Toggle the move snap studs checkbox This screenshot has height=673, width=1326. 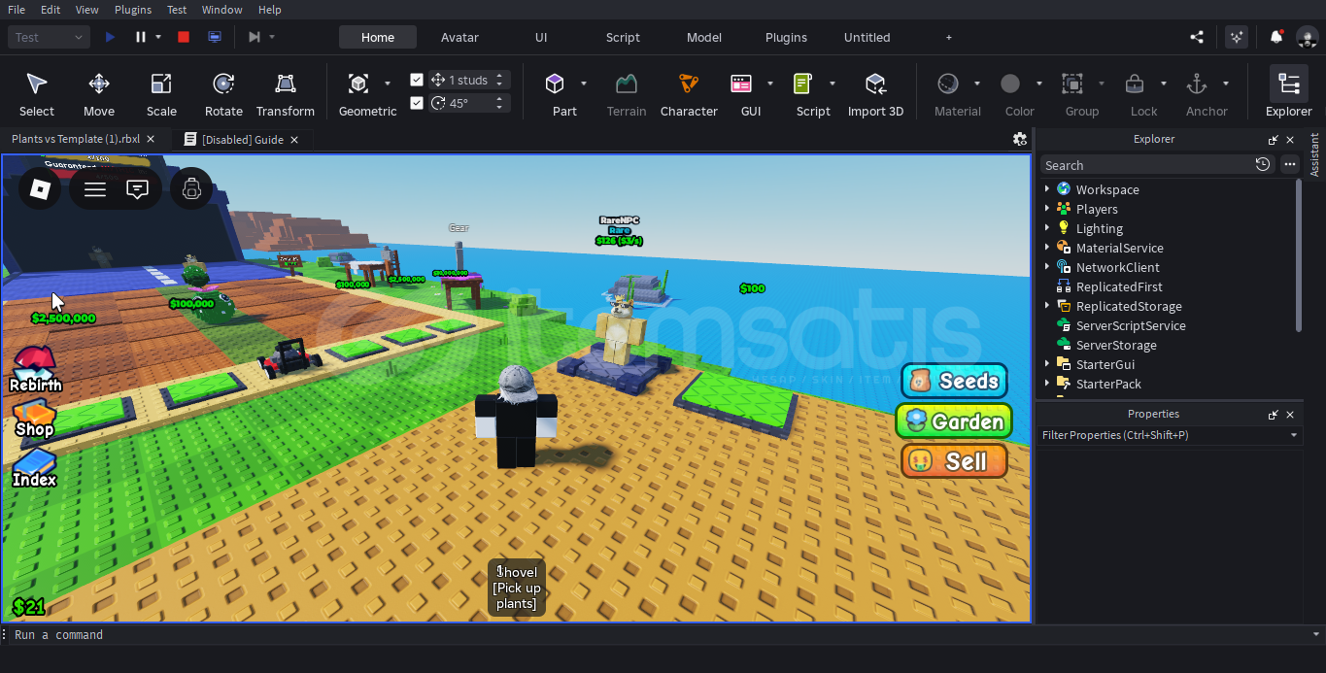click(x=417, y=80)
